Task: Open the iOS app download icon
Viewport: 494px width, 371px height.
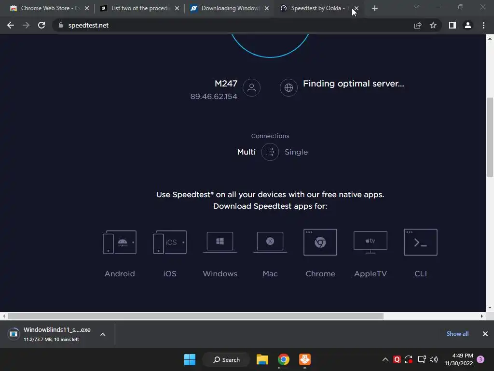Action: 169,243
